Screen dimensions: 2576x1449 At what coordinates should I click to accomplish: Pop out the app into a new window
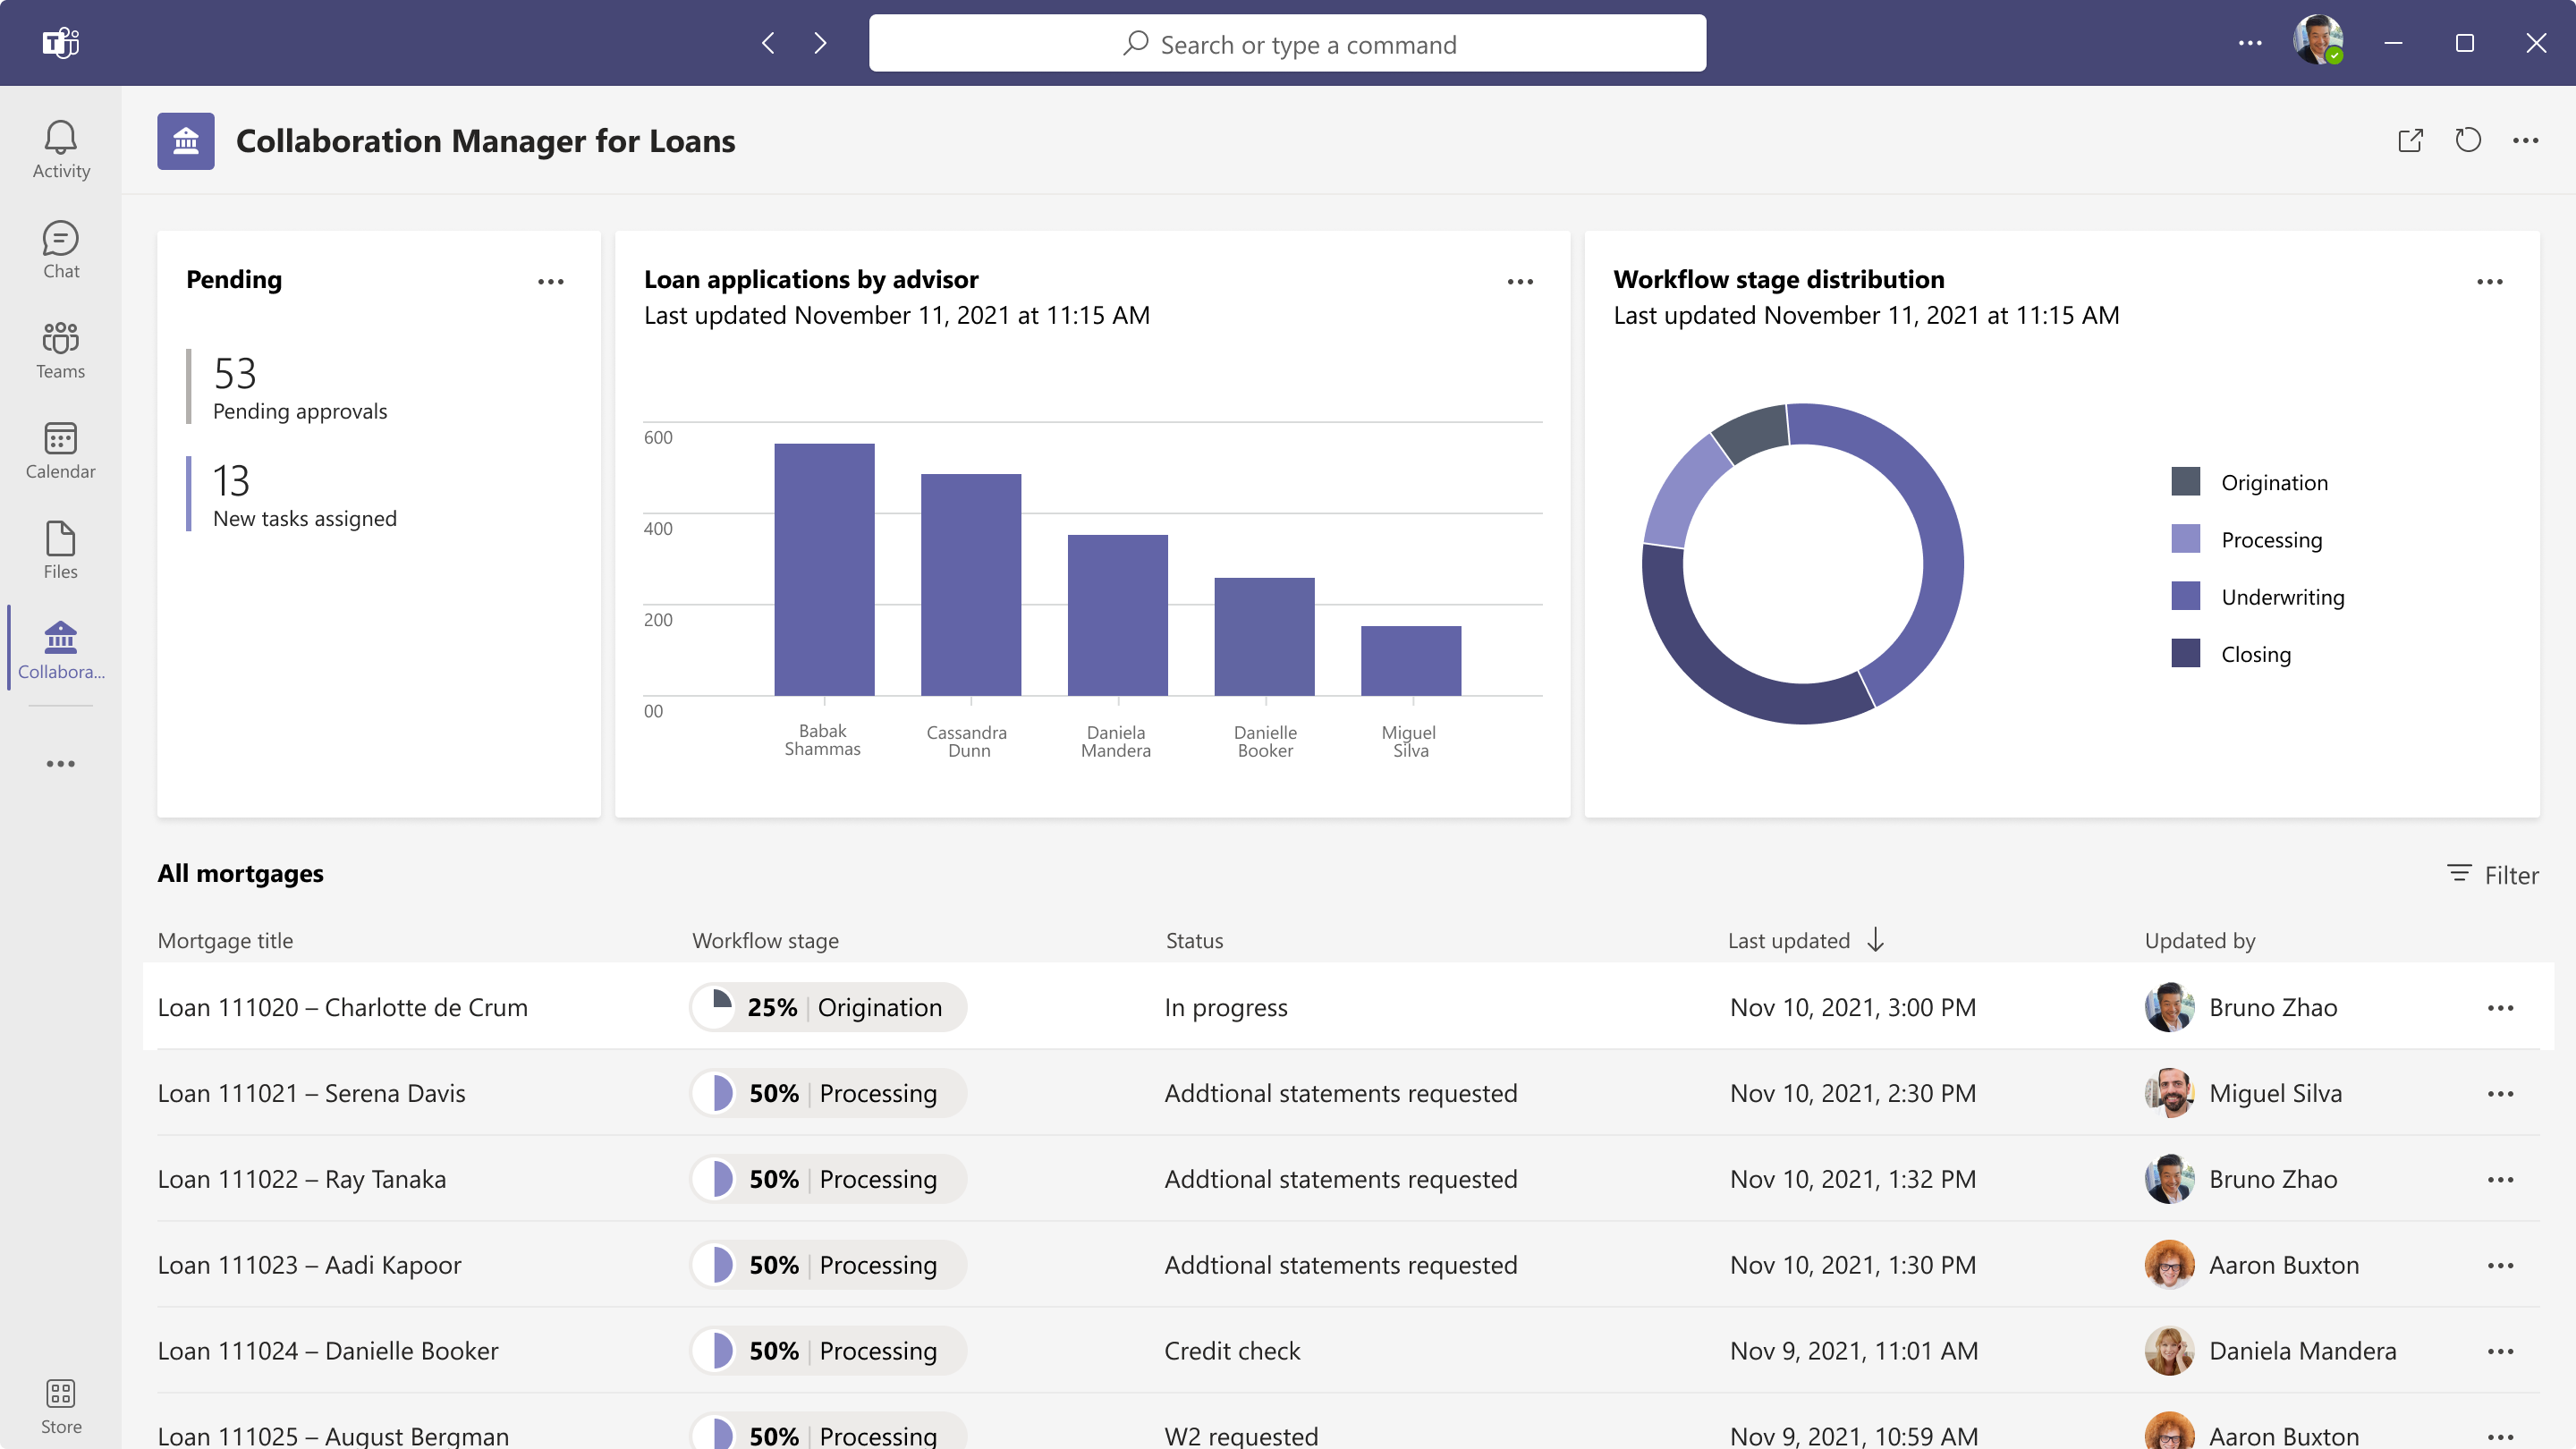[x=2411, y=140]
